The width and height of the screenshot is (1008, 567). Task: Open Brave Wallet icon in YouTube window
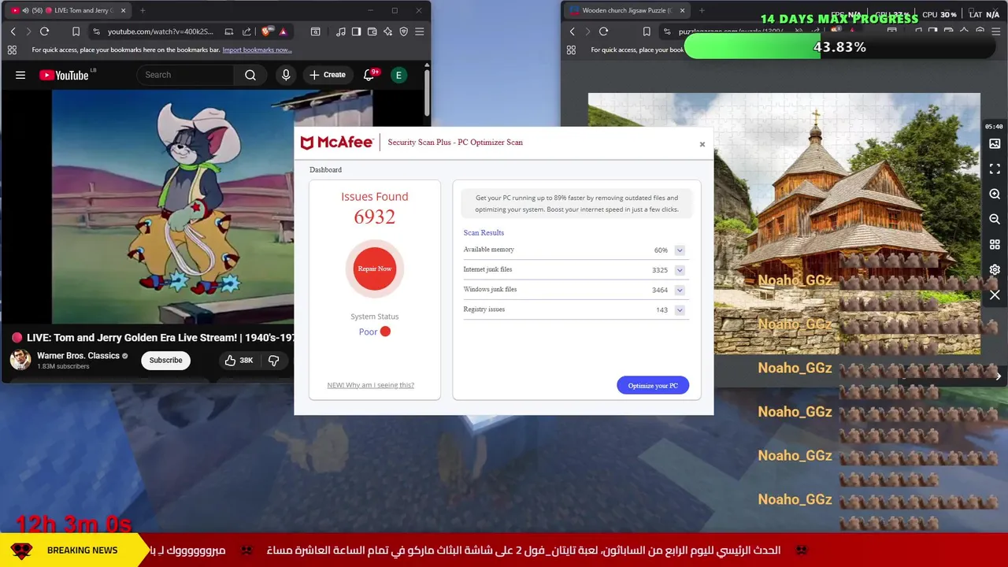click(372, 31)
